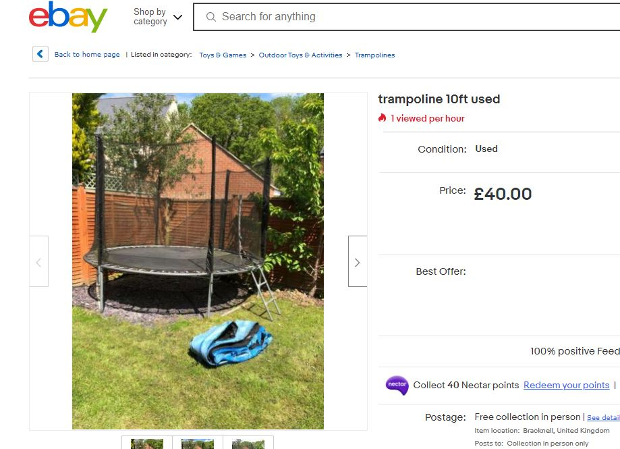Focus the Search for anything field
Screen dimensions: 620x449
(407, 17)
